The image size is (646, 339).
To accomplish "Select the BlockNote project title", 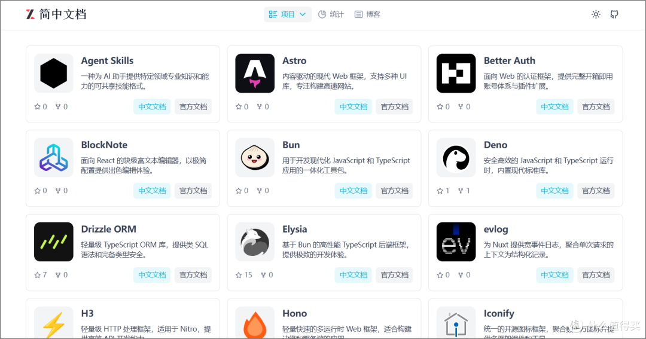I will [x=104, y=145].
